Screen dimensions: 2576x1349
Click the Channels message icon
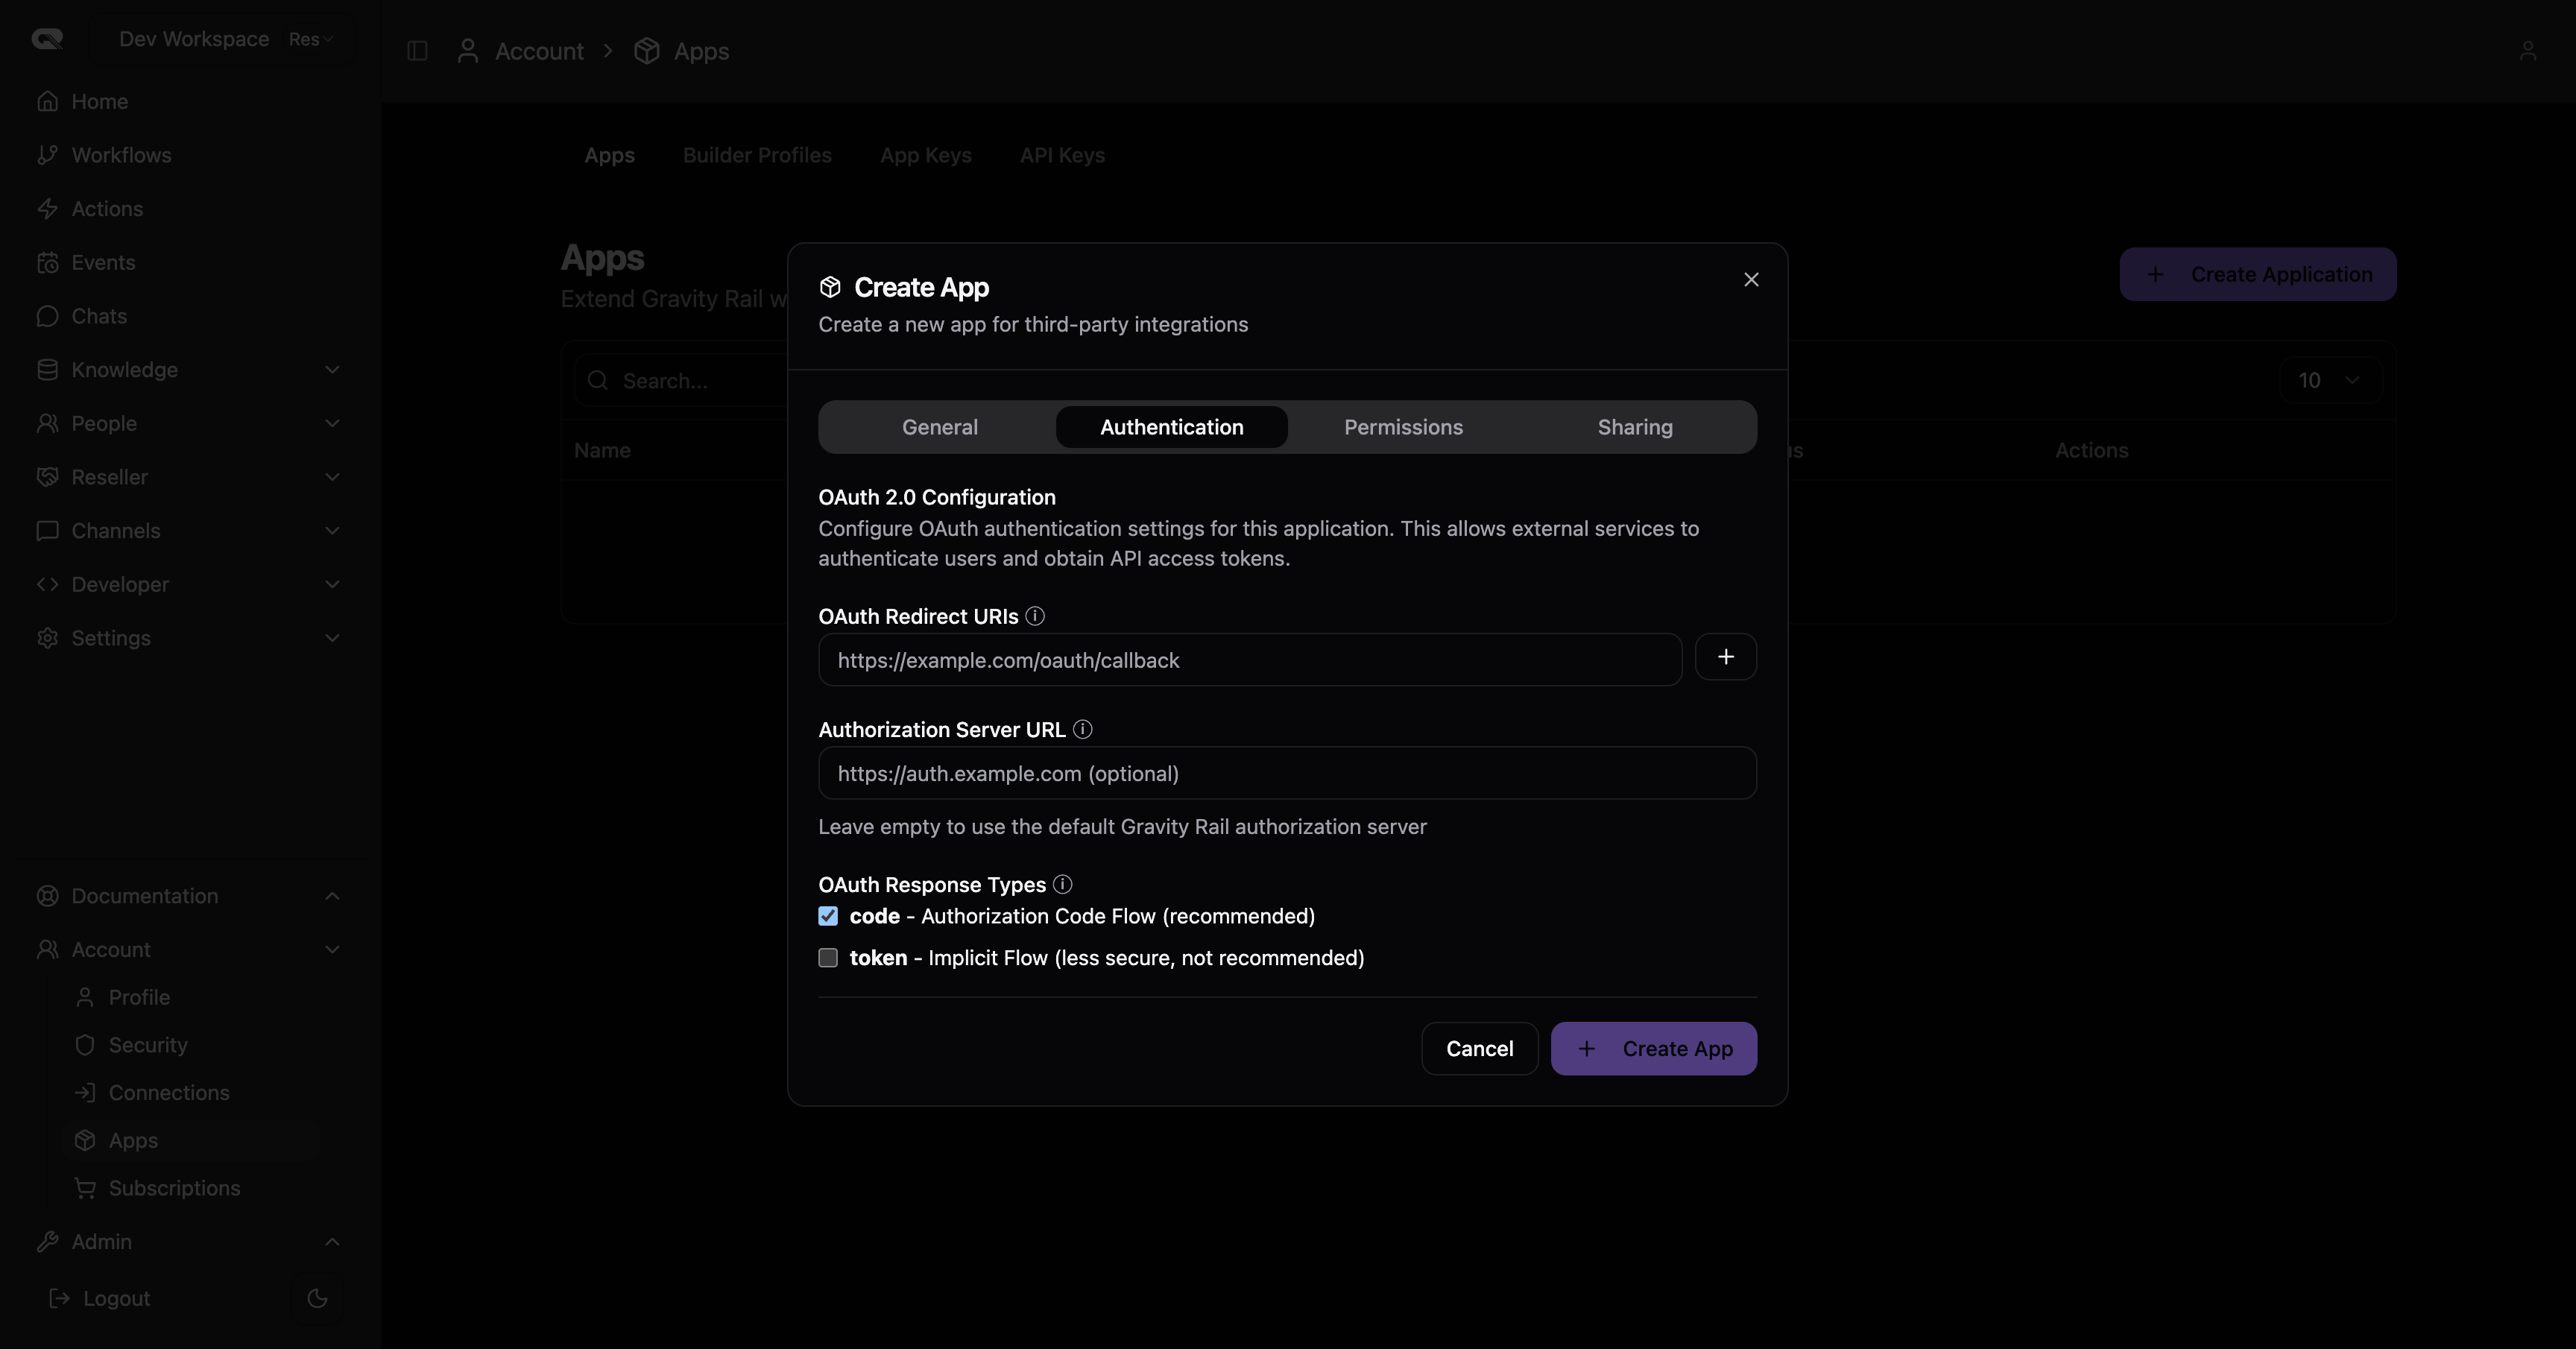pos(47,531)
